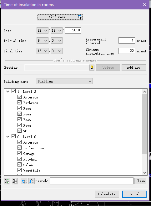Uncheck the Level 0 checkbox
The width and height of the screenshot is (151, 206).
click(x=14, y=136)
